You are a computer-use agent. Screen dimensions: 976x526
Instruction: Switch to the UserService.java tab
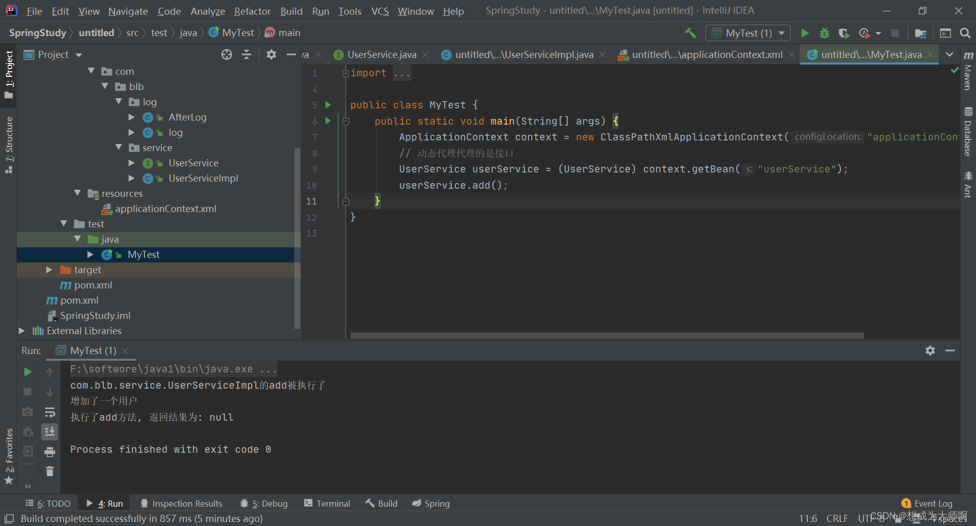[382, 54]
